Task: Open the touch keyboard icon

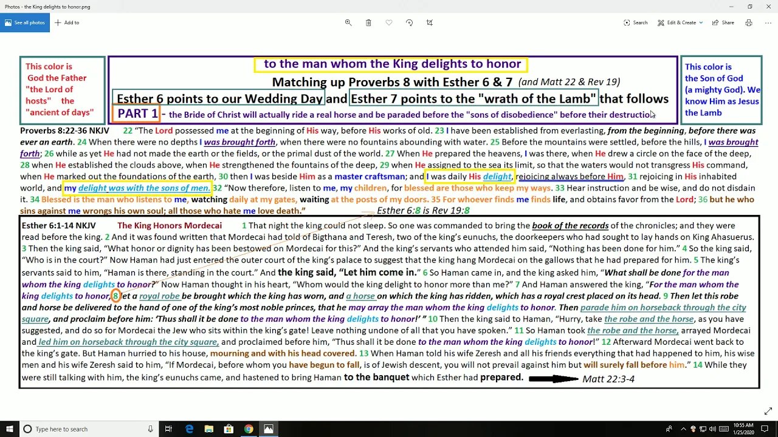Action: (x=723, y=429)
